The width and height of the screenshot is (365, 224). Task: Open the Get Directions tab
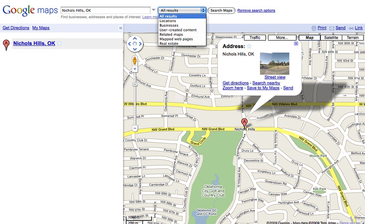(x=16, y=28)
